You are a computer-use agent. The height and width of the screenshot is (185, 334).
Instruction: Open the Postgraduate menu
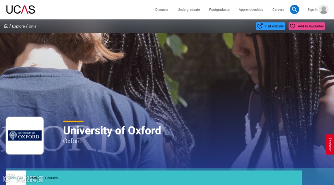(x=219, y=10)
